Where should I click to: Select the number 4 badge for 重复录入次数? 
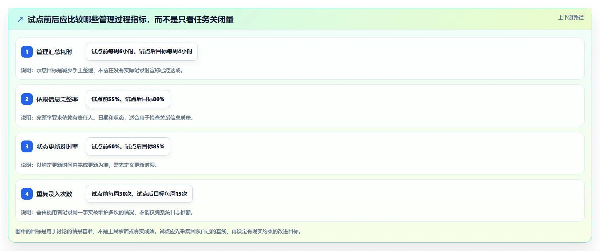(27, 194)
